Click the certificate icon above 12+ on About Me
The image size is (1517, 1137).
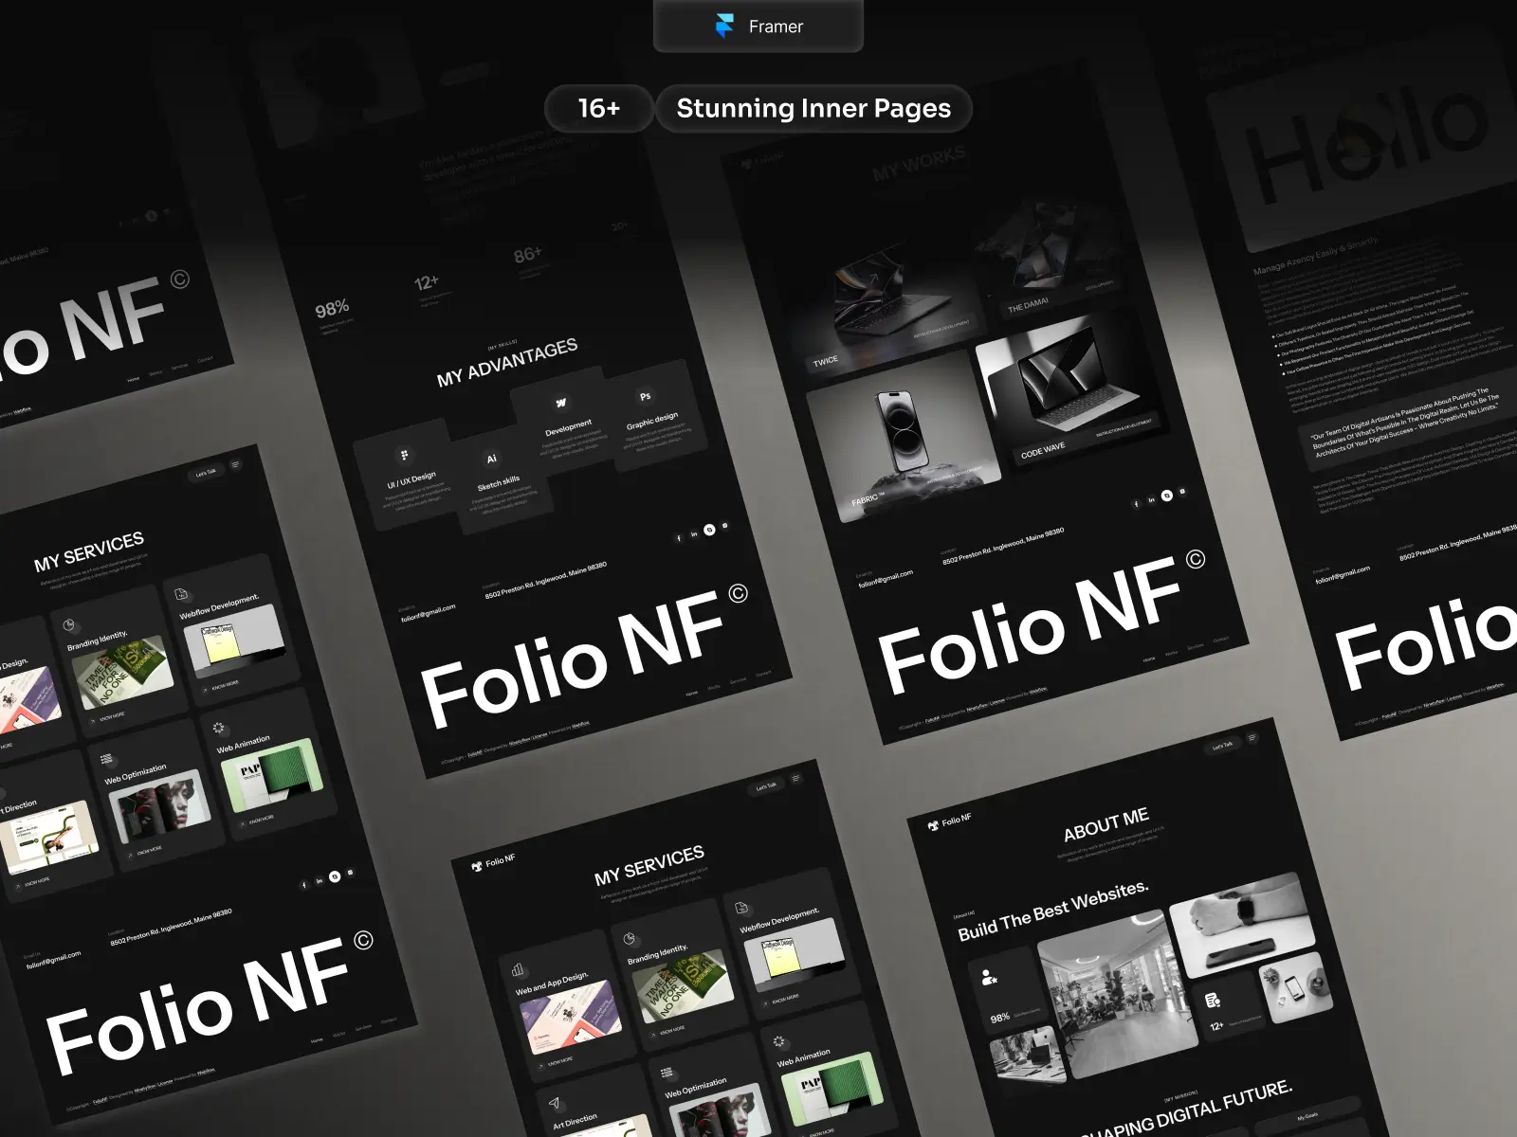[x=1213, y=1001]
